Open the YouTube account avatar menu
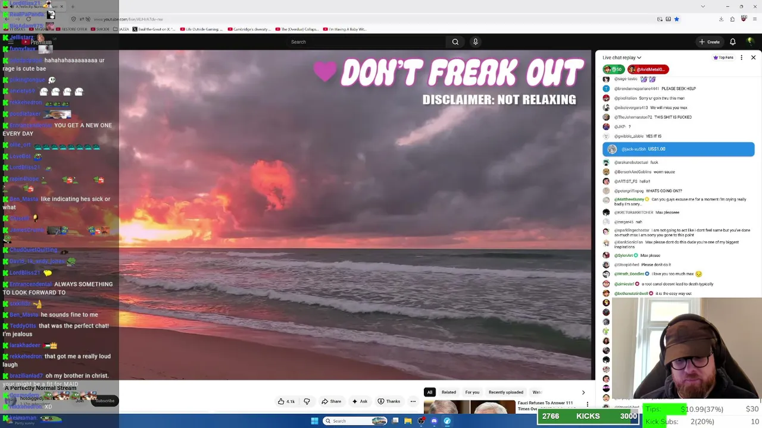Image resolution: width=762 pixels, height=428 pixels. coord(750,42)
